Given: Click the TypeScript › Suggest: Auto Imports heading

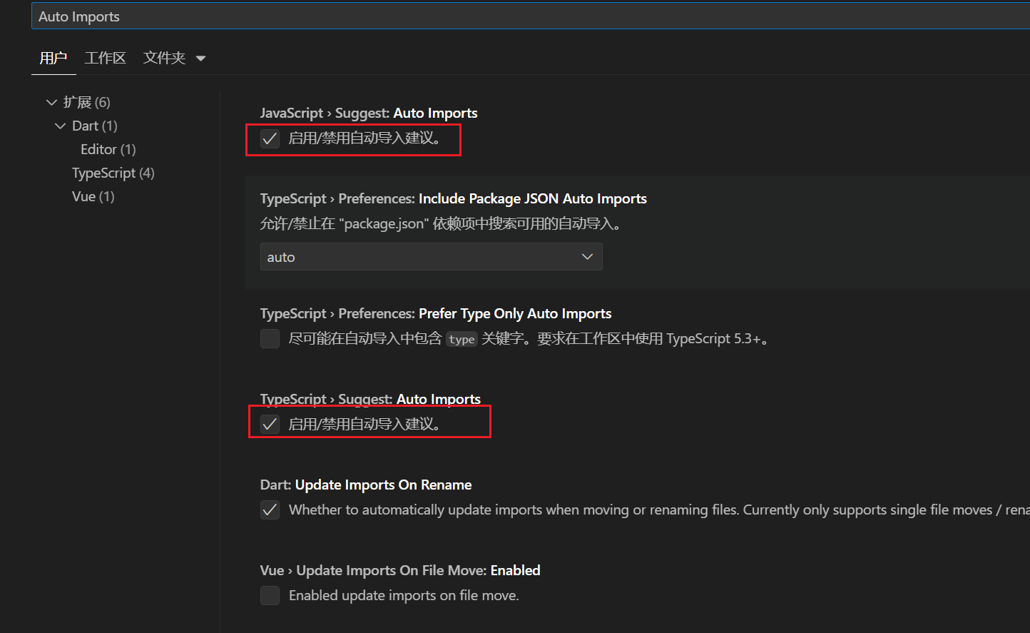Looking at the screenshot, I should tap(370, 399).
